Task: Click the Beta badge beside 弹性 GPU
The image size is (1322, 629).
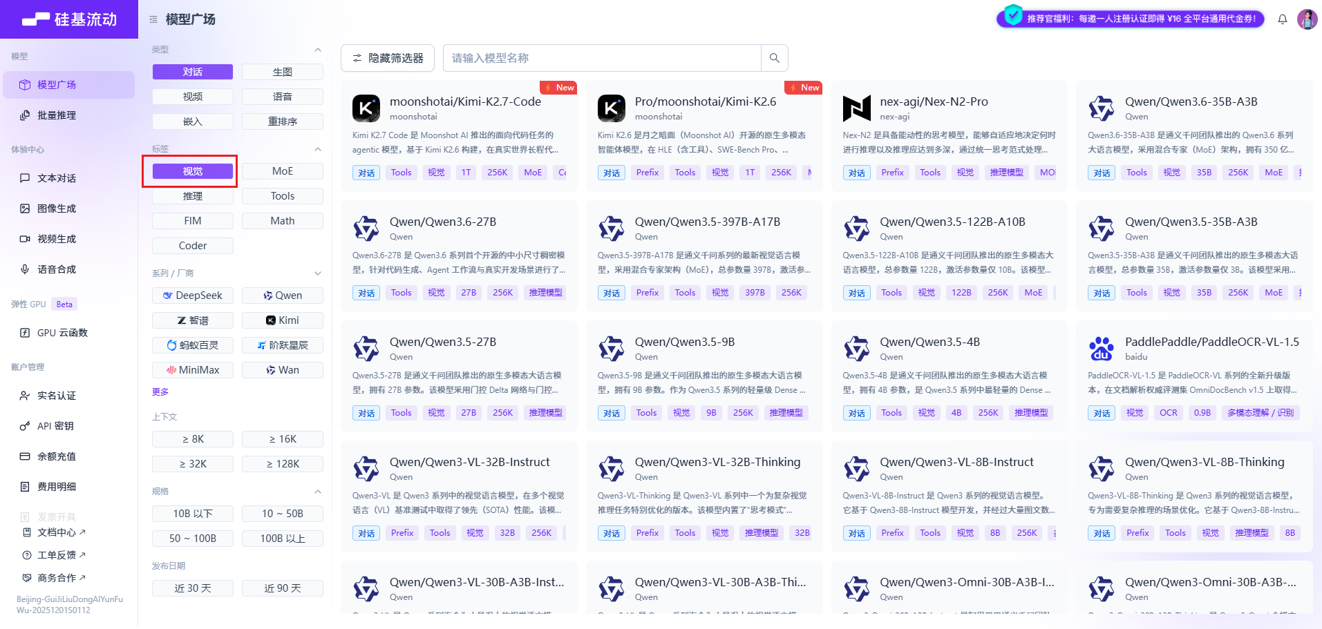Action: (x=64, y=304)
